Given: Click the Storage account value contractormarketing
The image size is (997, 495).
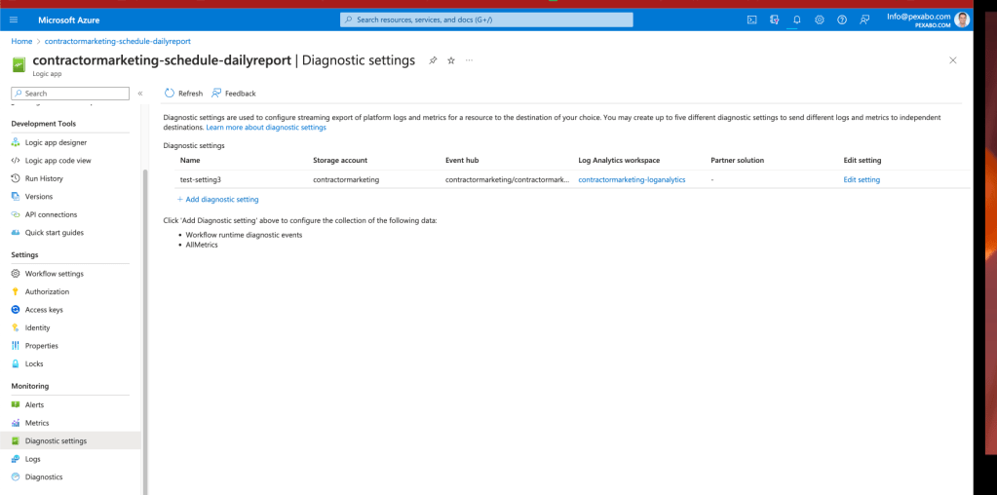Looking at the screenshot, I should [346, 180].
